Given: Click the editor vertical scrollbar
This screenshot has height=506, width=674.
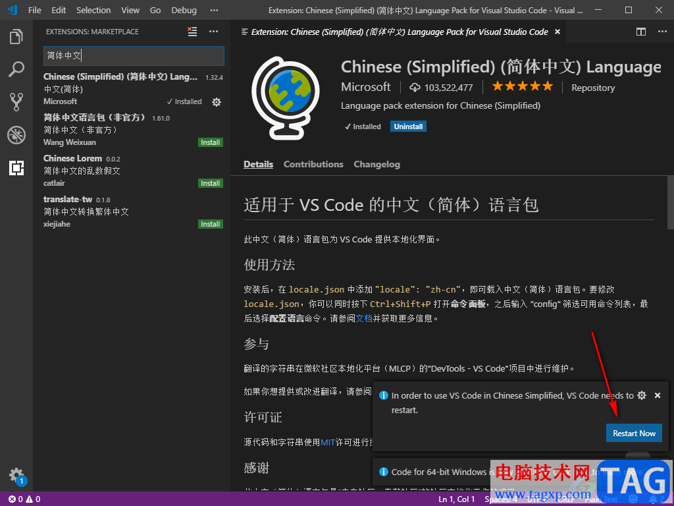Looking at the screenshot, I should click(x=670, y=202).
